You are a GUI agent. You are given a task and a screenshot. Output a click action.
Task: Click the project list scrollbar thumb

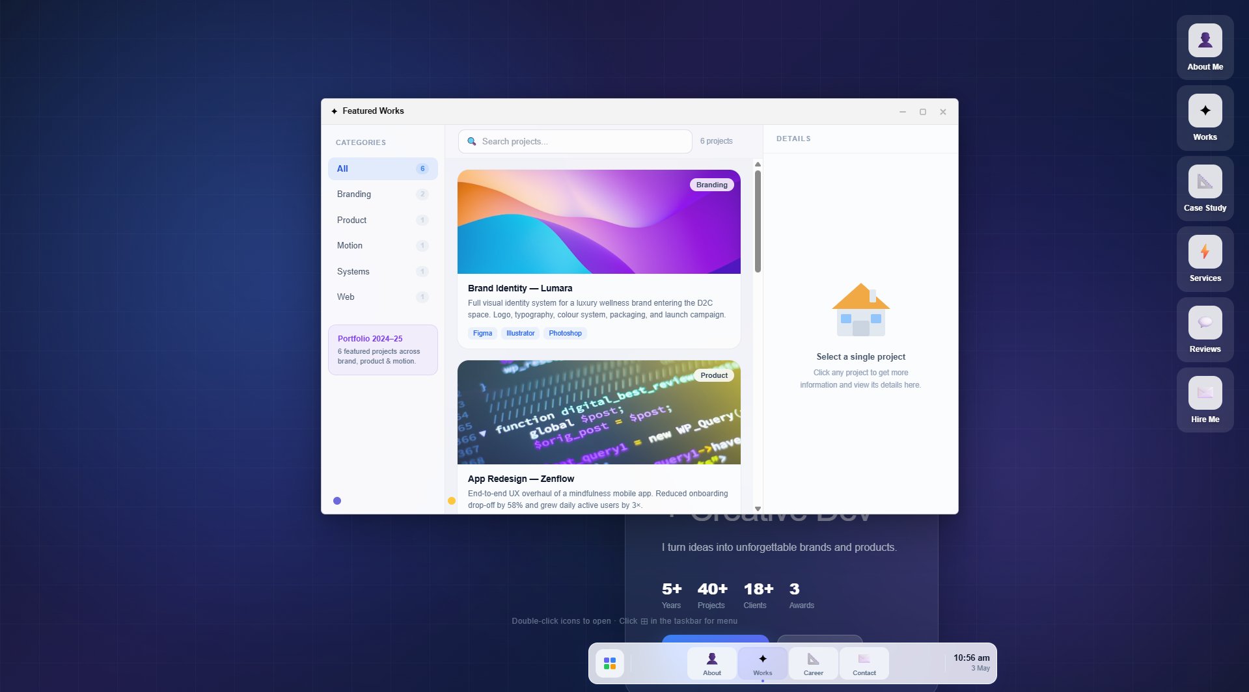758,222
